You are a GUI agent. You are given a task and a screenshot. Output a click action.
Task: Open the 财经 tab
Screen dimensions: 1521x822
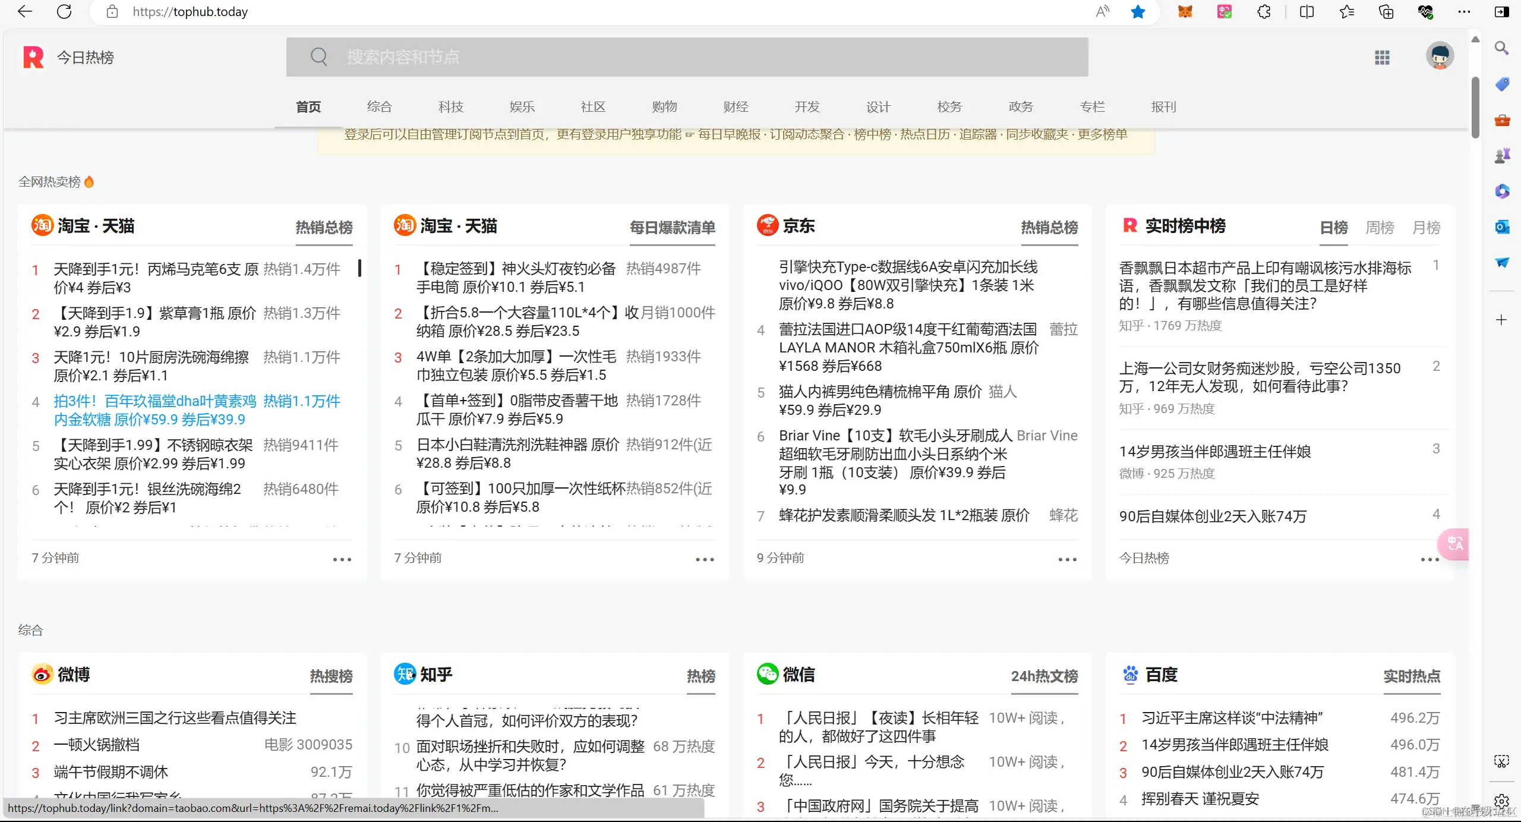click(x=736, y=107)
